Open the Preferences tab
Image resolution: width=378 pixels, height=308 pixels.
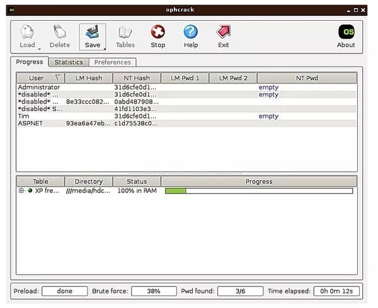coord(113,62)
